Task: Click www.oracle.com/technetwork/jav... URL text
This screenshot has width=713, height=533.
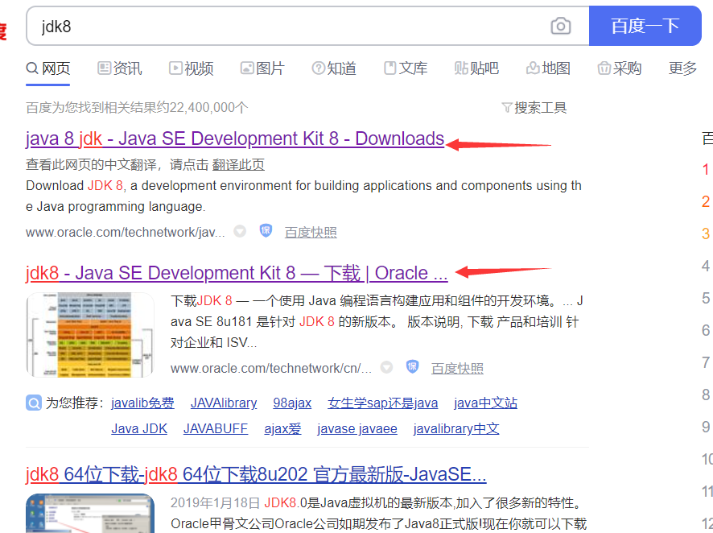Action: tap(125, 233)
